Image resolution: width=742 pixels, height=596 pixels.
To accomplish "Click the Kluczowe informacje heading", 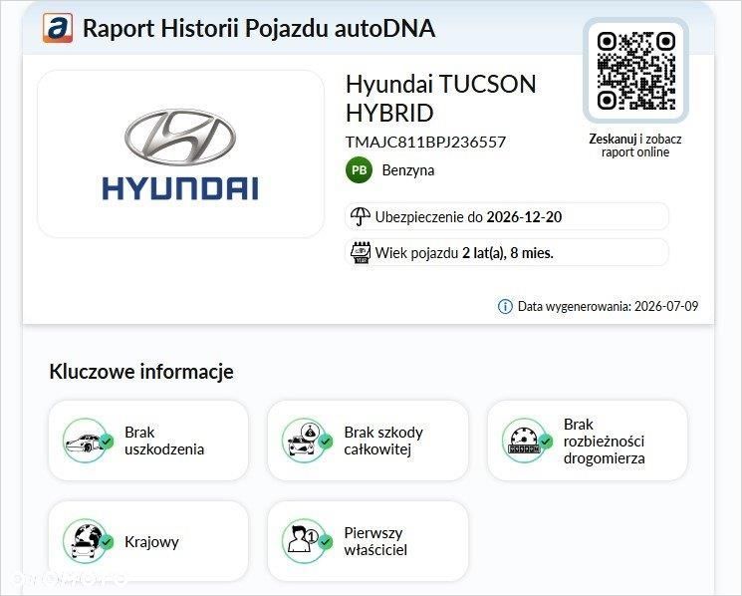I will coord(141,372).
